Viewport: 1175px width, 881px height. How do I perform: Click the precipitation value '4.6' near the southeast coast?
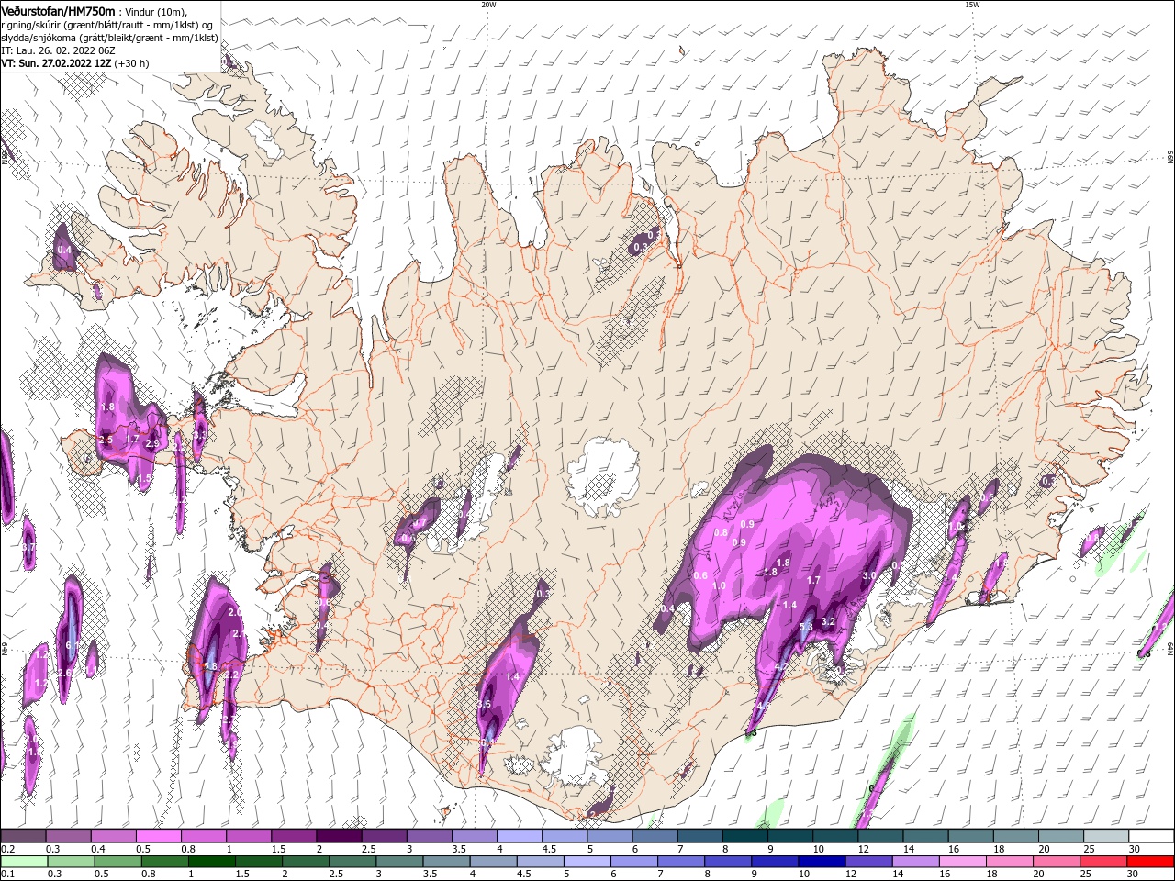(764, 707)
